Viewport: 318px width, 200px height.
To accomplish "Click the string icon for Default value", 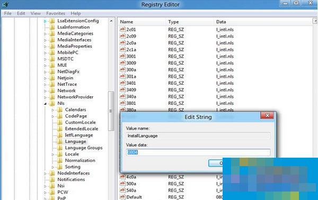I will 122,197.
